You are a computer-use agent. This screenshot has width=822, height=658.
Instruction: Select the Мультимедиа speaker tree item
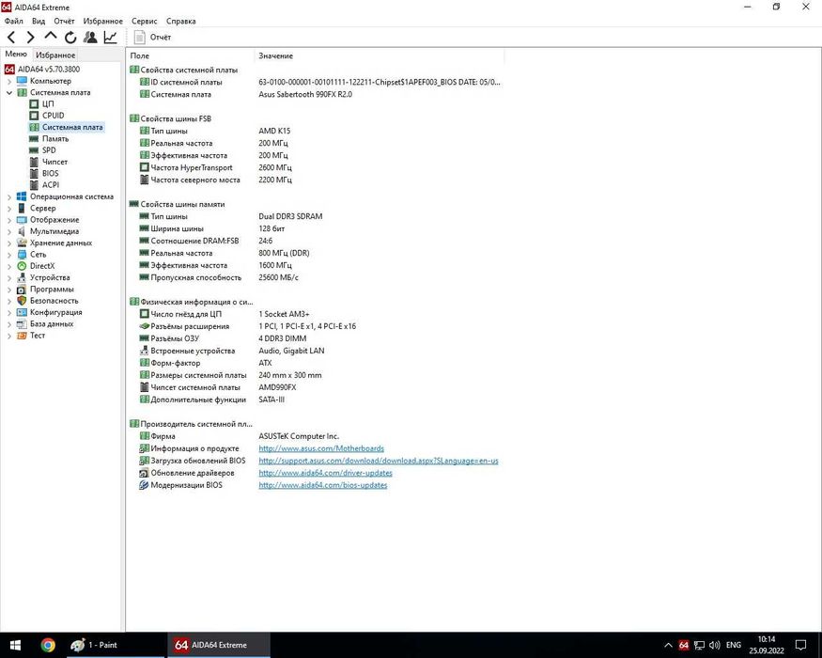coord(54,231)
